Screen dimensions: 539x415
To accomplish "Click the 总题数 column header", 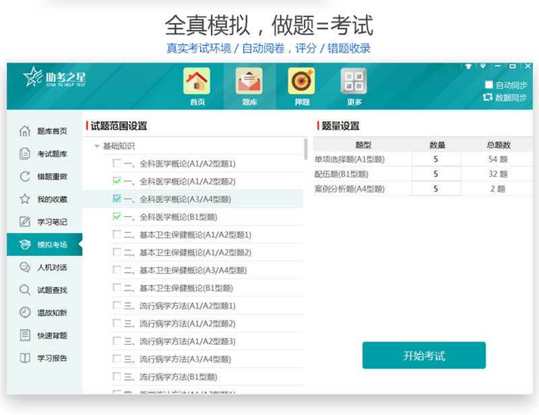I will (499, 145).
